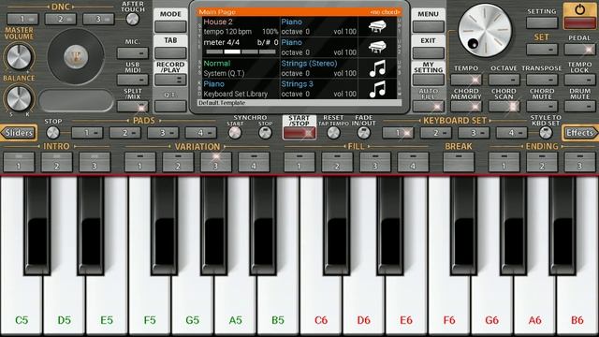This screenshot has height=337, width=599.
Task: Toggle the Split/Mix button
Action: 133,106
